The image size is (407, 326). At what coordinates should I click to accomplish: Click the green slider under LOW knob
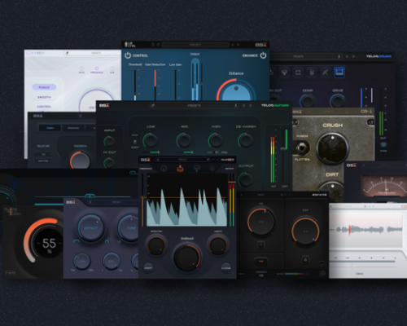[x=151, y=152]
